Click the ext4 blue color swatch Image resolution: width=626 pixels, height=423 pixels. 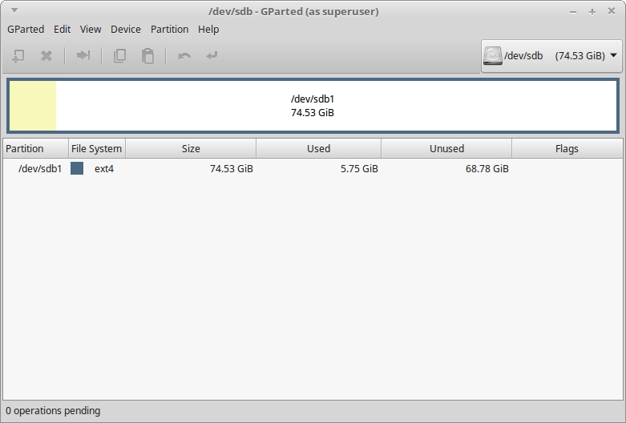77,168
